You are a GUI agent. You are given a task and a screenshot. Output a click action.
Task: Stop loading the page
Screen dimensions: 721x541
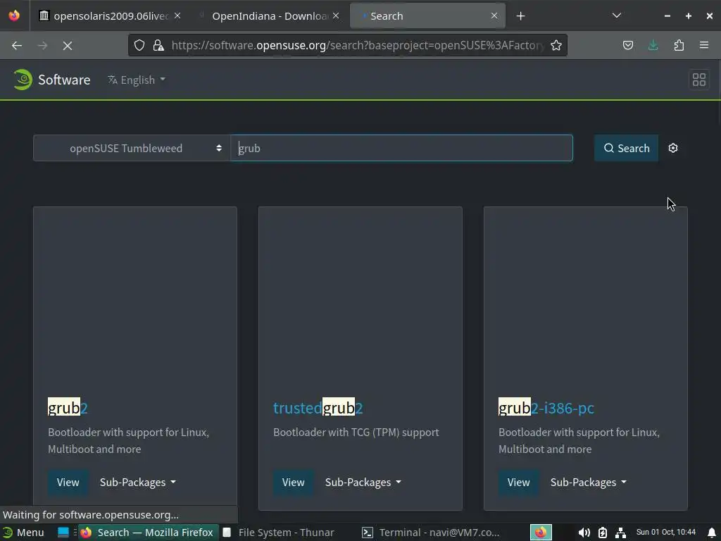(x=68, y=46)
